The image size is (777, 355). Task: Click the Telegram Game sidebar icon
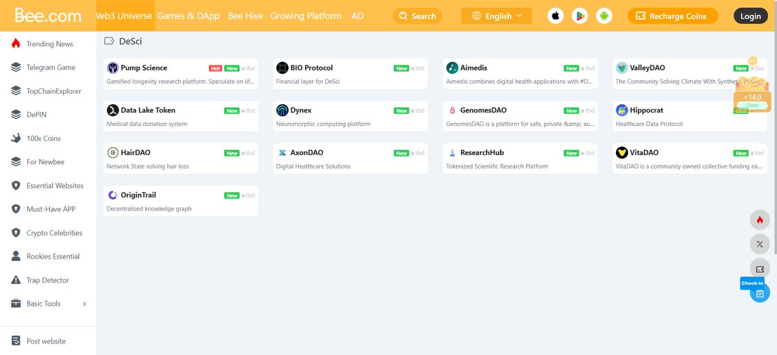16,67
